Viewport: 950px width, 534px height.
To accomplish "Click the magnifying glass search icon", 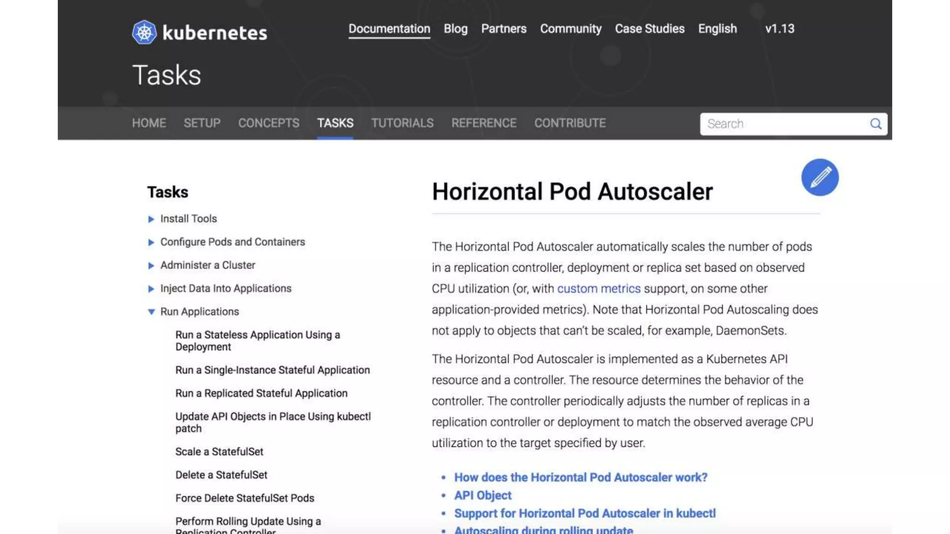I will (x=875, y=124).
